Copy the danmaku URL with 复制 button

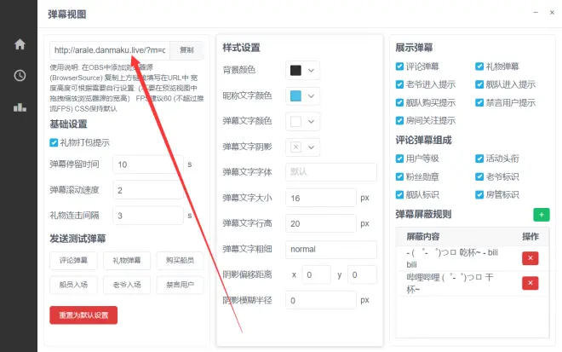(186, 50)
